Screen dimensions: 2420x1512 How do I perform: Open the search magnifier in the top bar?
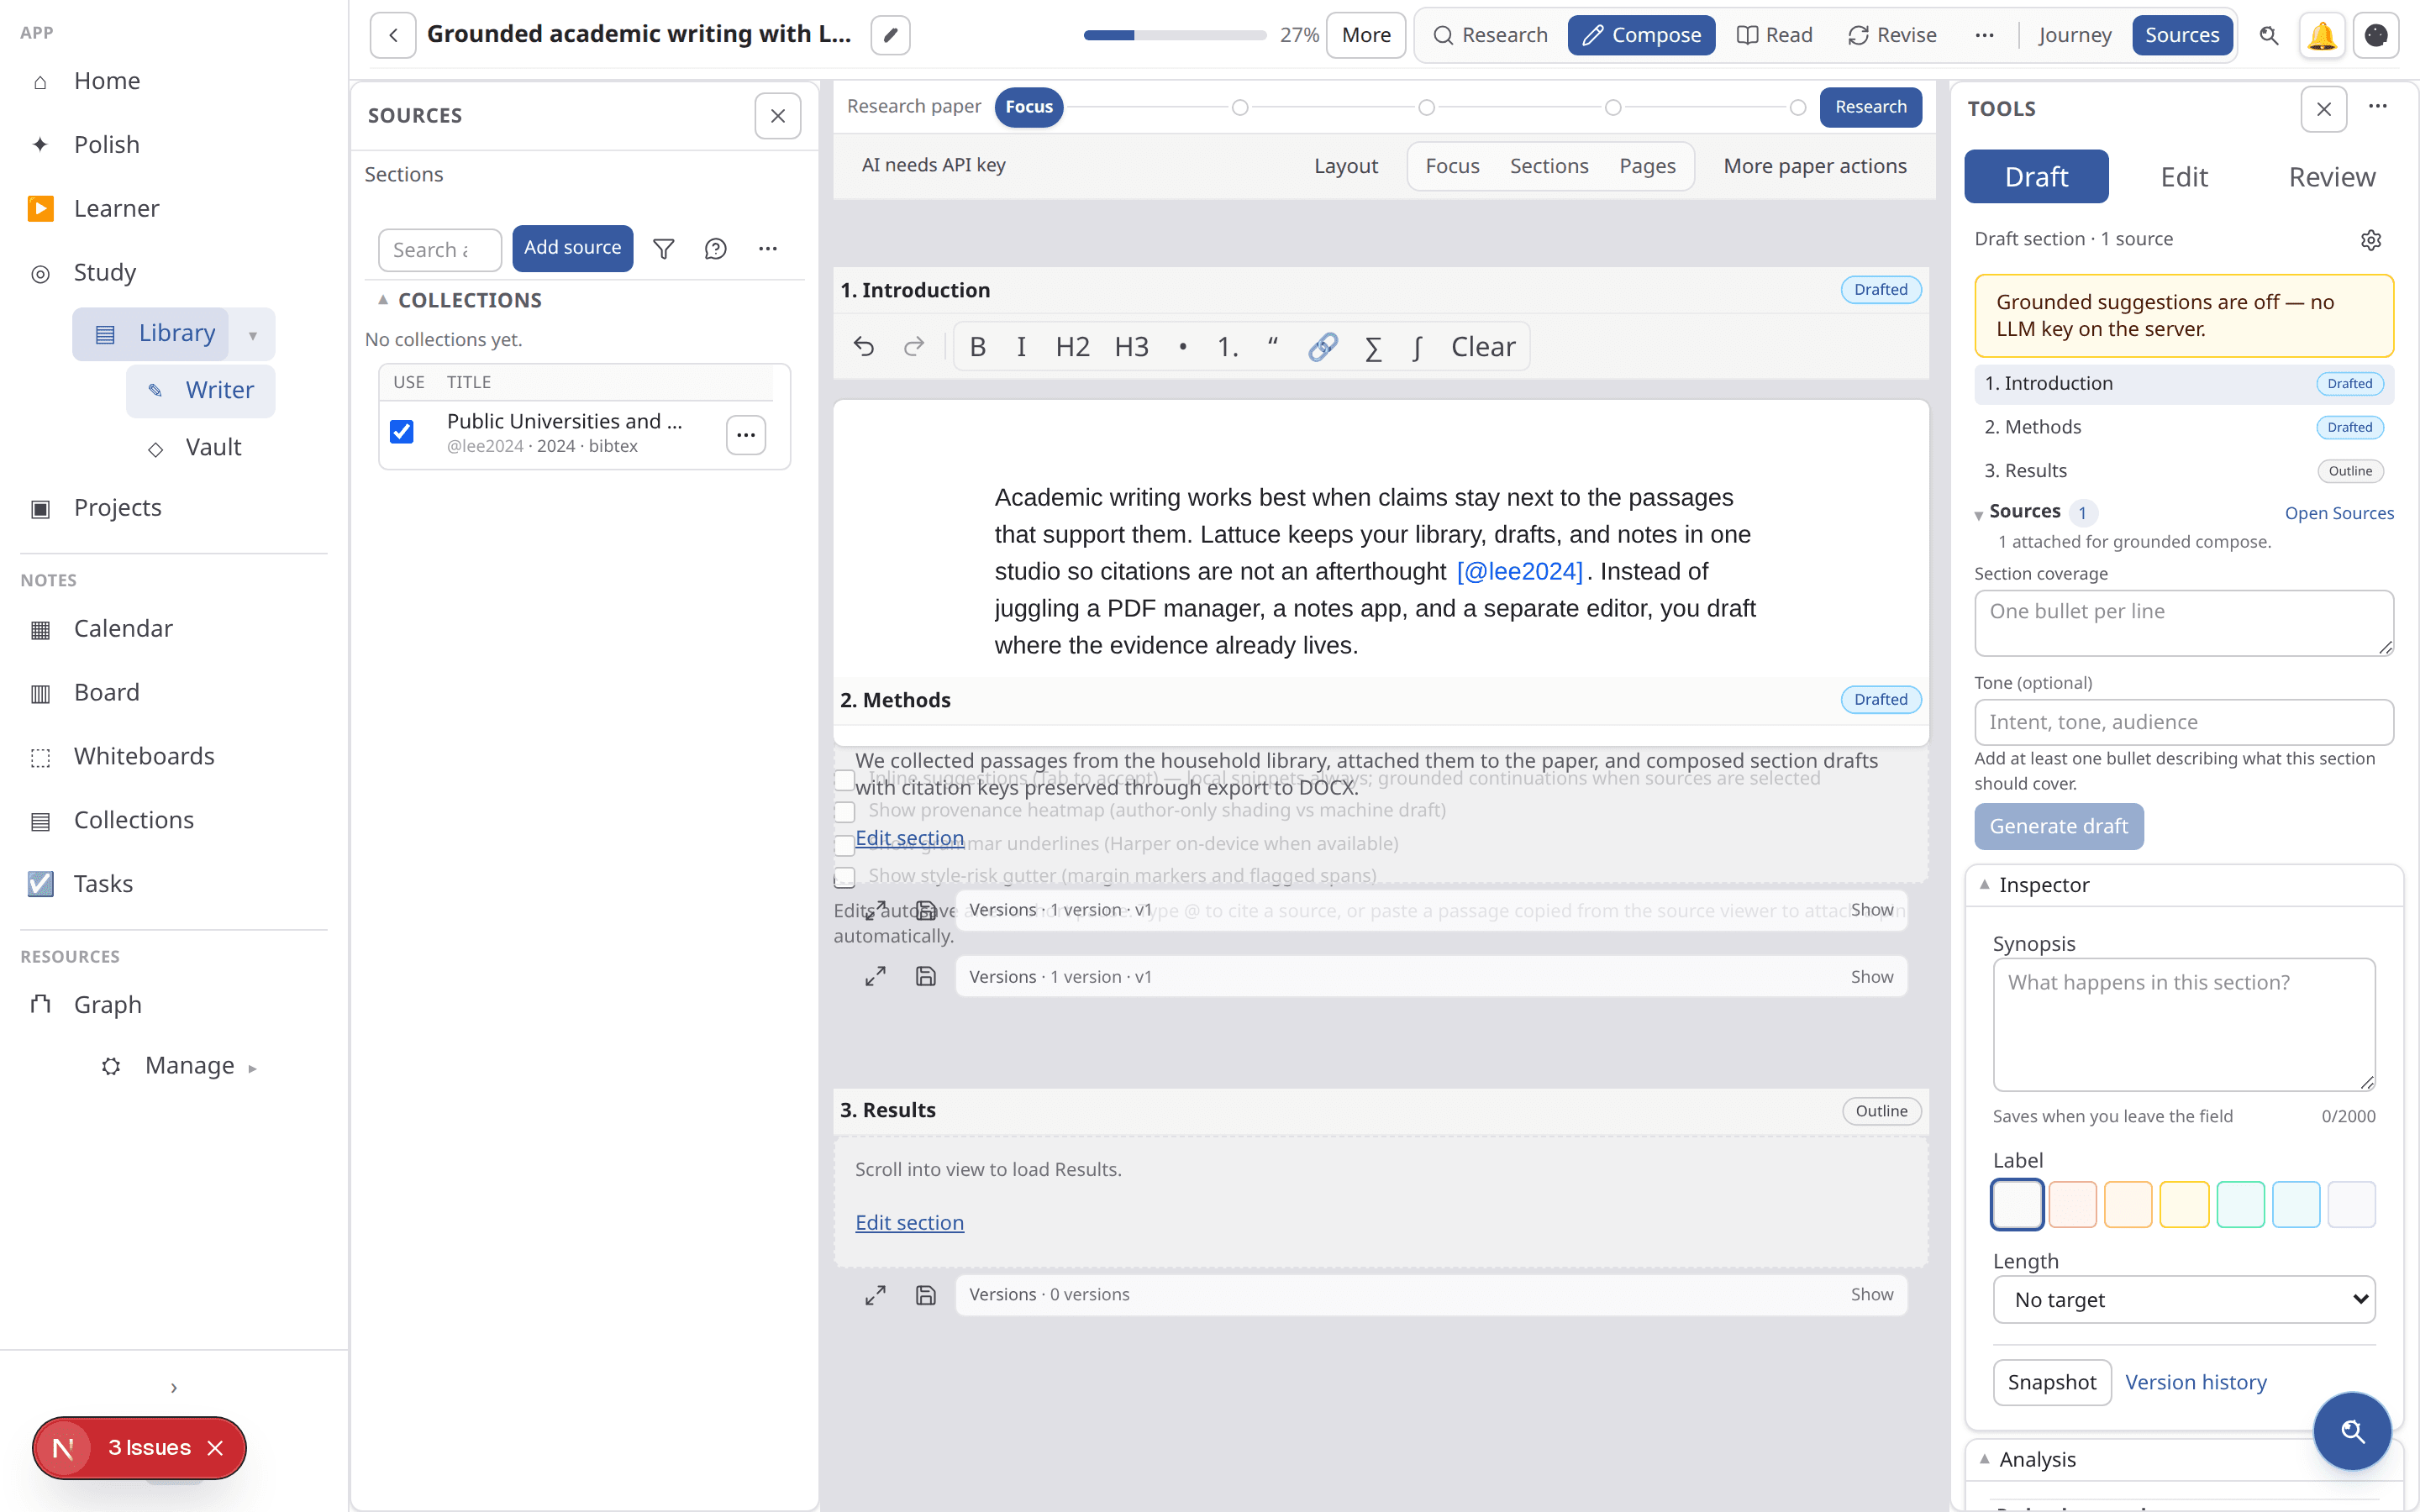click(x=2269, y=35)
